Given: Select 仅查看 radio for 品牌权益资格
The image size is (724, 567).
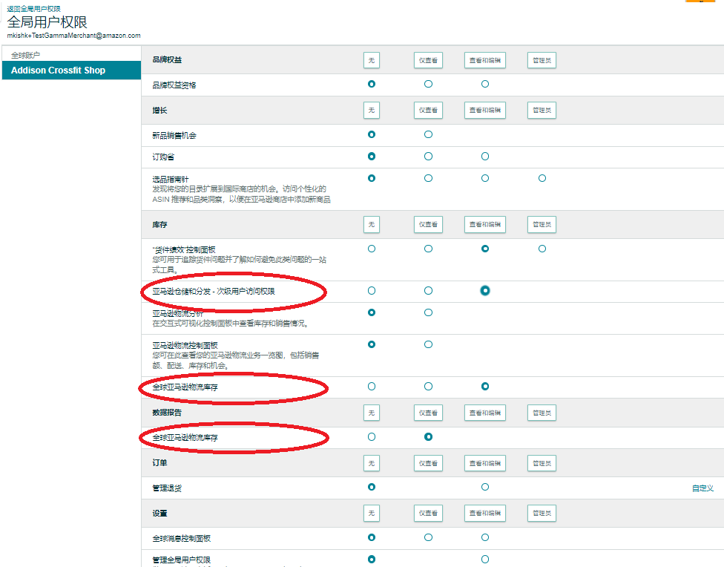Looking at the screenshot, I should (428, 84).
